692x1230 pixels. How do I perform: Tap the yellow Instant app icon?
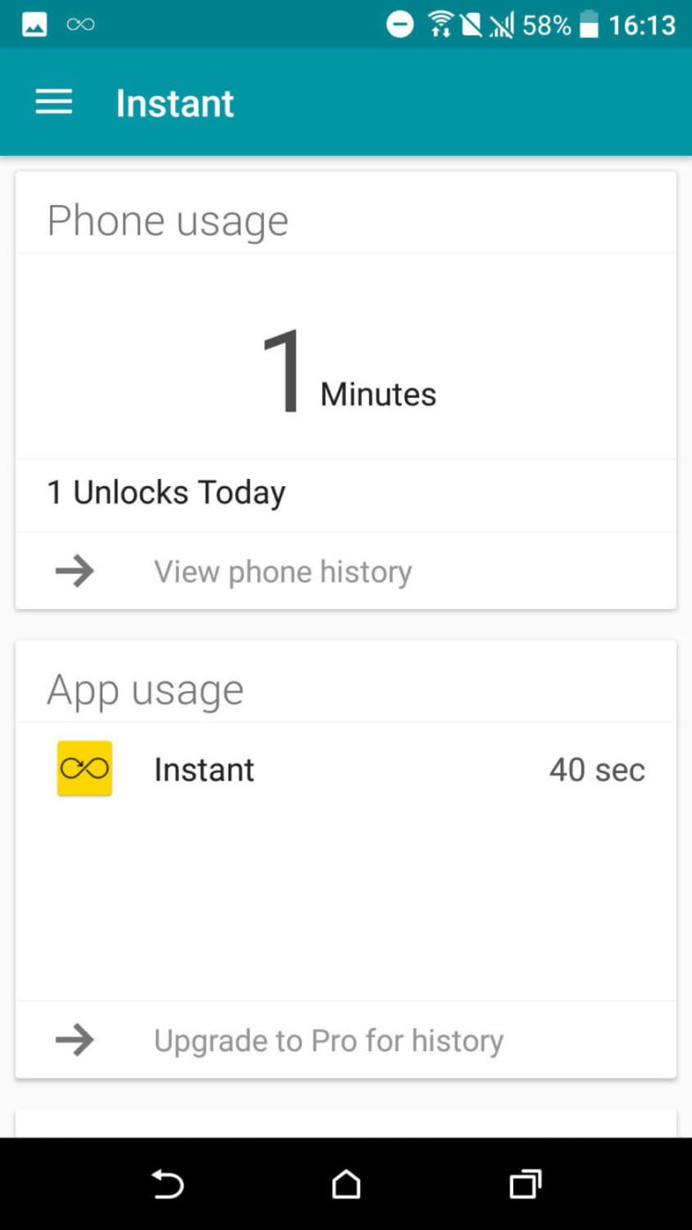(85, 769)
